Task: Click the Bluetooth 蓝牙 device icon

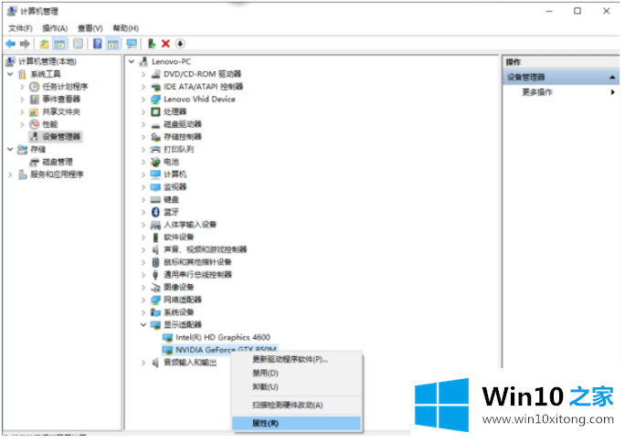Action: coord(156,212)
